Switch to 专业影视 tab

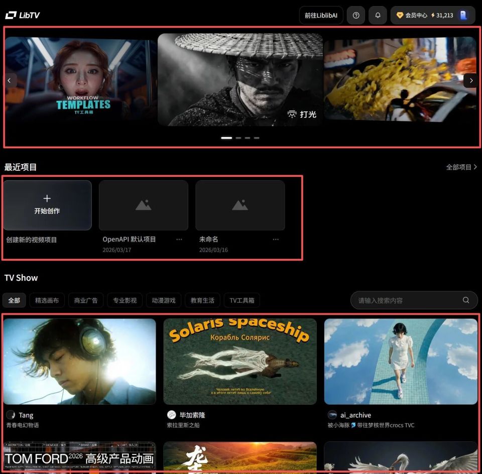coord(125,300)
